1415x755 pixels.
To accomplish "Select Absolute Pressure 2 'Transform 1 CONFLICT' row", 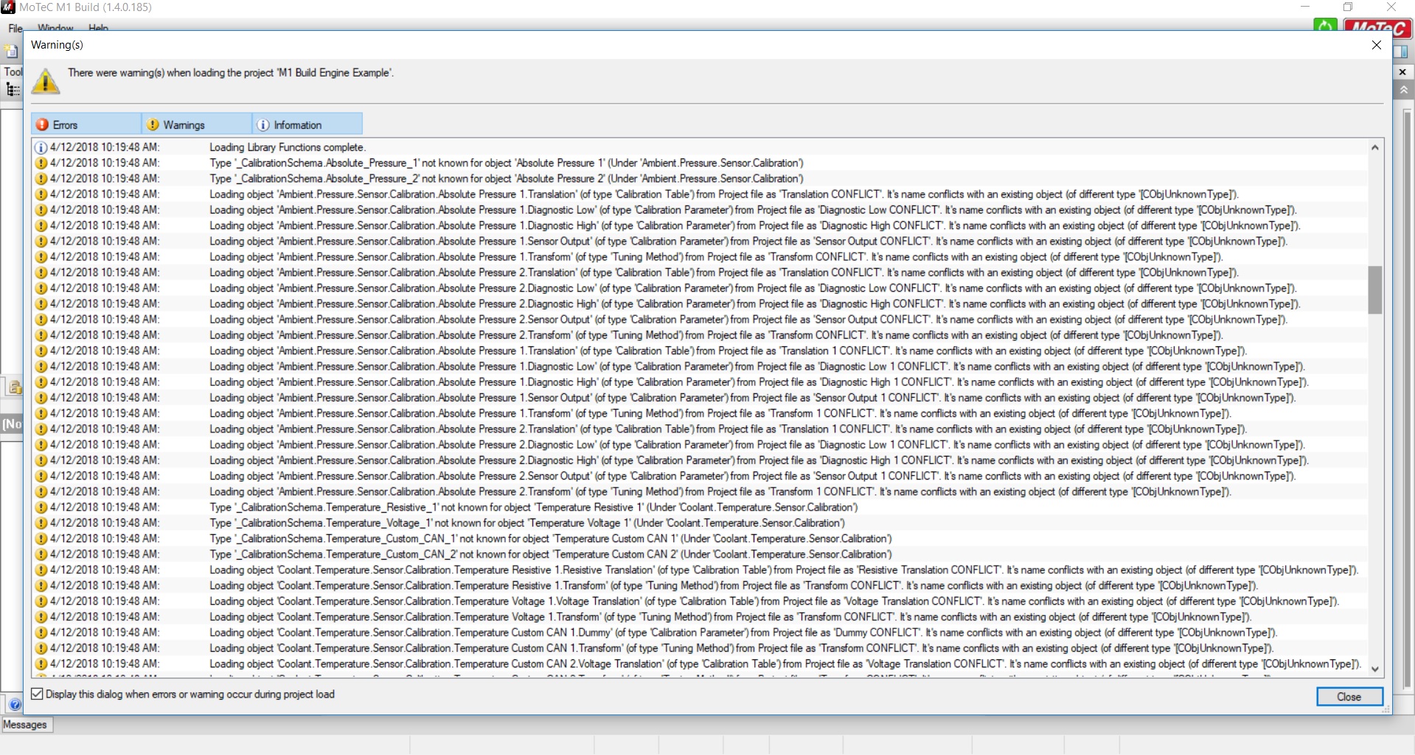I will [700, 491].
